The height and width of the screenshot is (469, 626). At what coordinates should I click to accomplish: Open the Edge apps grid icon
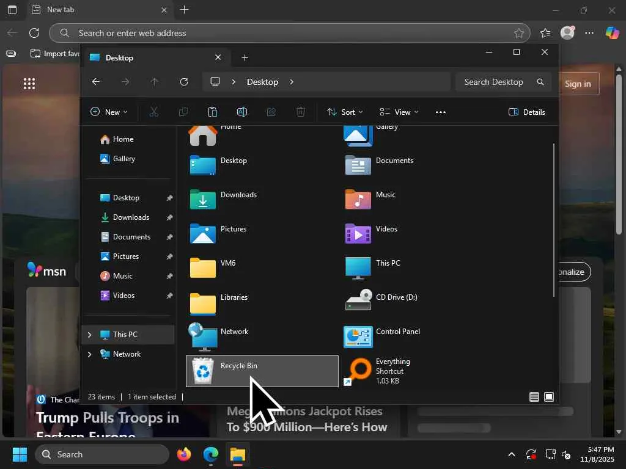pyautogui.click(x=29, y=84)
